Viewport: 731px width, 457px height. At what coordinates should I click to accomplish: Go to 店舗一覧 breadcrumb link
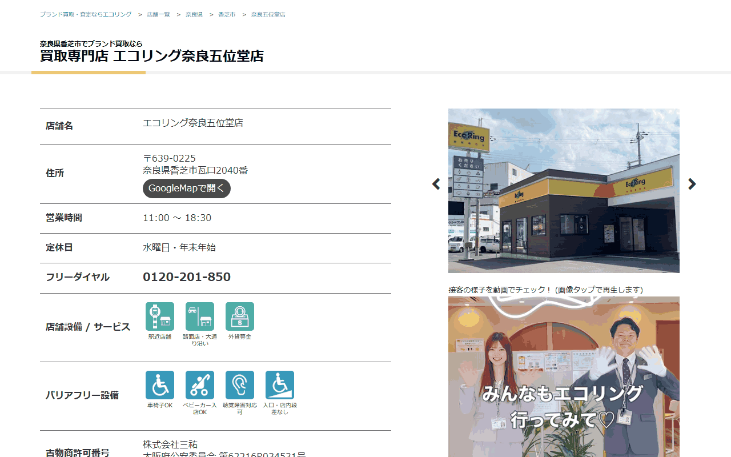click(x=158, y=14)
